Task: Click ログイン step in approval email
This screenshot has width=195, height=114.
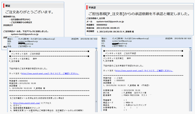Action: click(16, 105)
